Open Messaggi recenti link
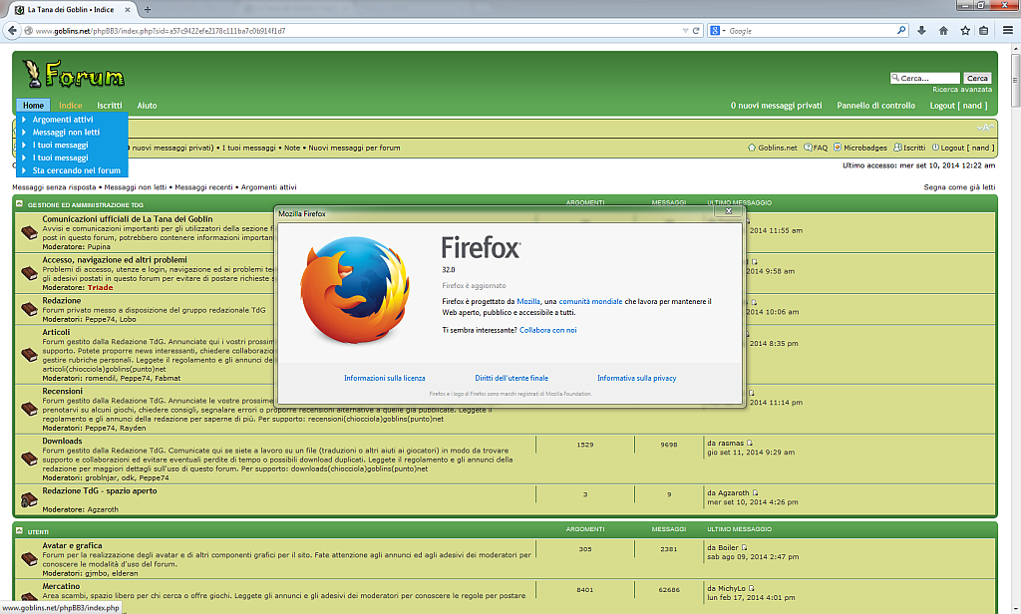The height and width of the screenshot is (614, 1021). coord(203,187)
